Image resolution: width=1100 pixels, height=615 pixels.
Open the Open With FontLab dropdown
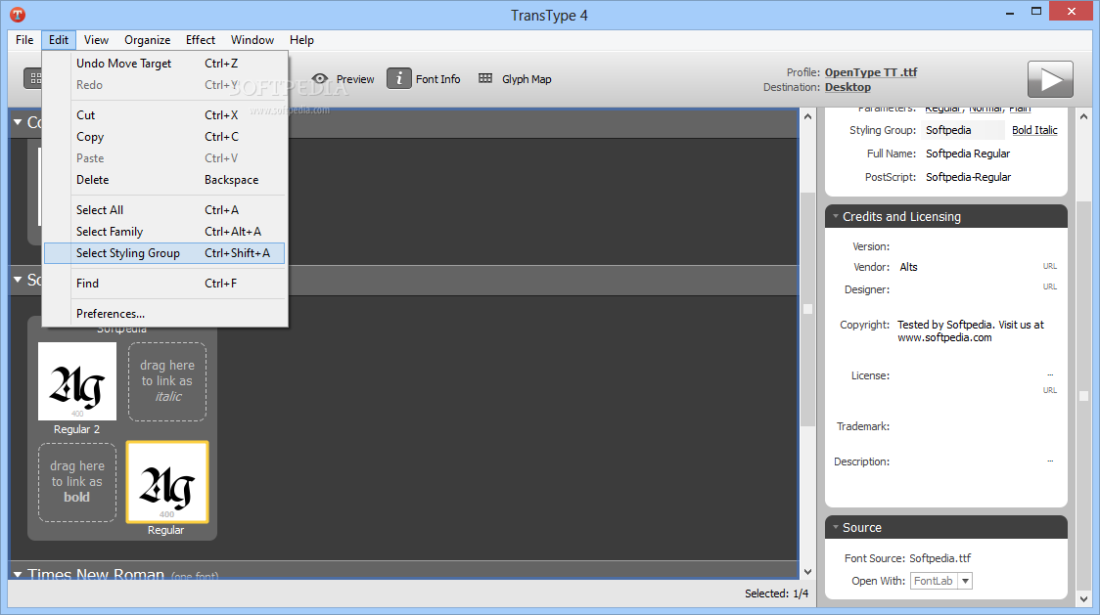point(965,581)
